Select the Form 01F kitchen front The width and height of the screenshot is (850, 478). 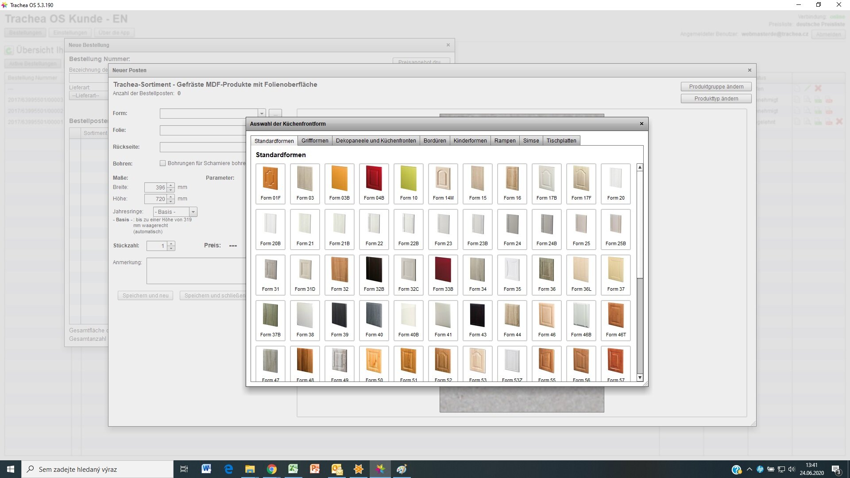pyautogui.click(x=270, y=184)
